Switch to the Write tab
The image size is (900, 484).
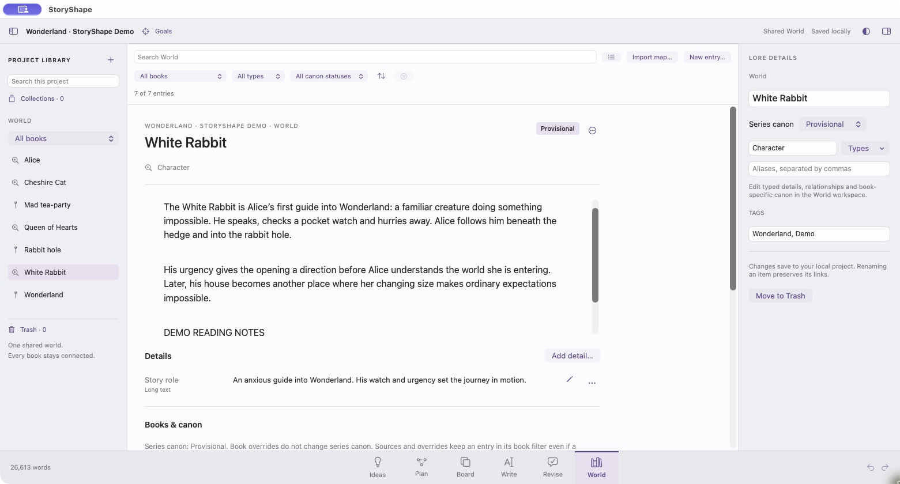509,467
